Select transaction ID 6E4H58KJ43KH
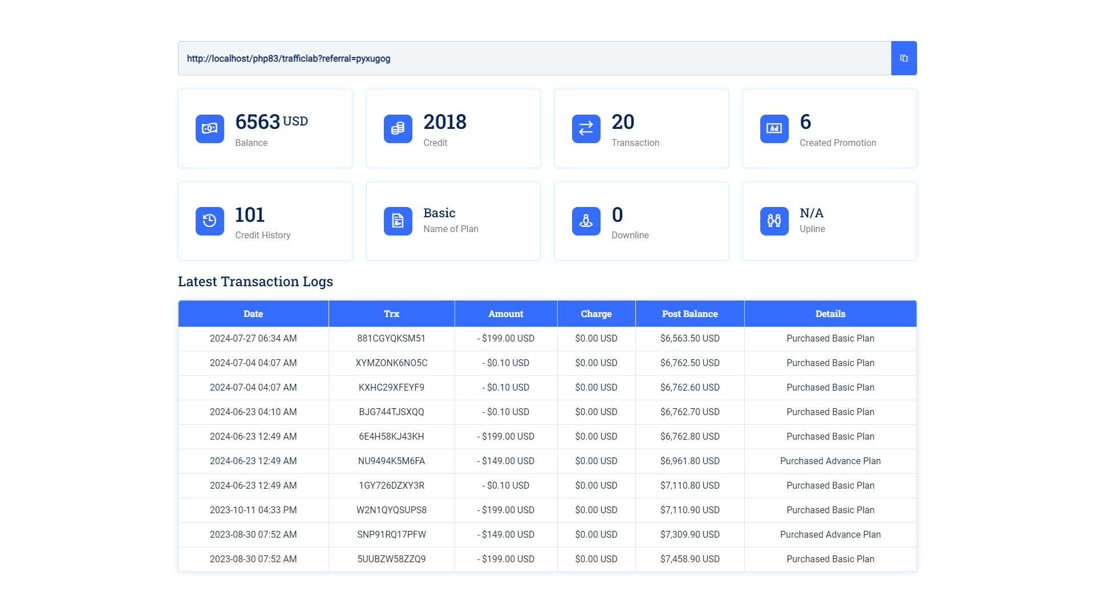The width and height of the screenshot is (1095, 601). [x=392, y=437]
